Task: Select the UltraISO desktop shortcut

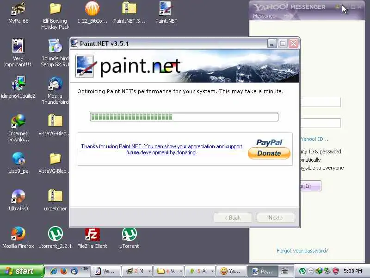Action: pos(18,200)
